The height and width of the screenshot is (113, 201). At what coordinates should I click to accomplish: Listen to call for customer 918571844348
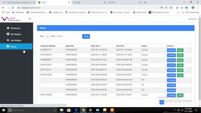[x=180, y=95]
